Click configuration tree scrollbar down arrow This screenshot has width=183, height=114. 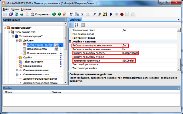coord(65,82)
